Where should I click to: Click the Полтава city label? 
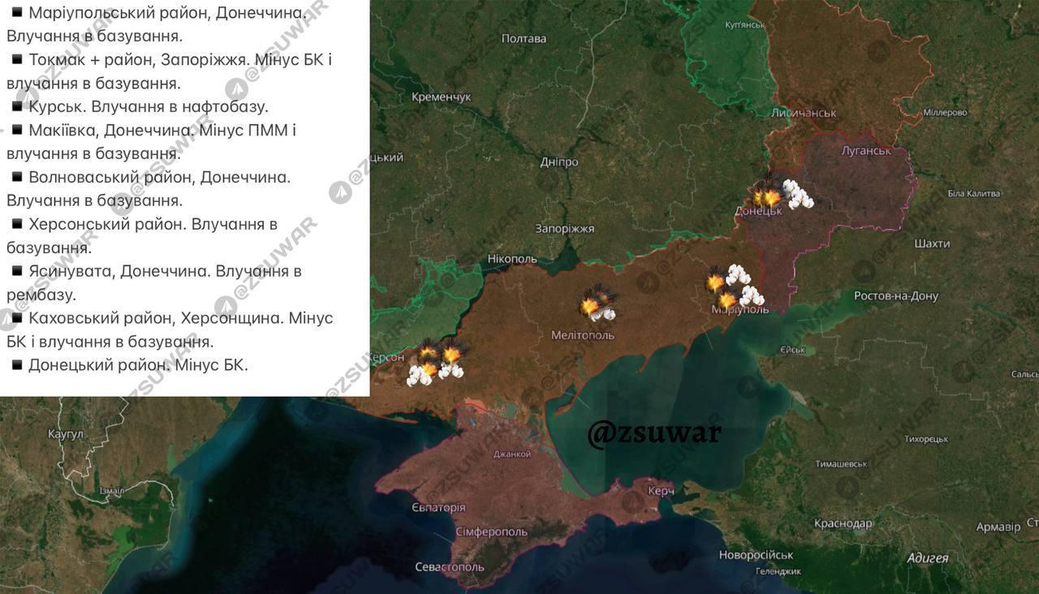click(x=524, y=38)
